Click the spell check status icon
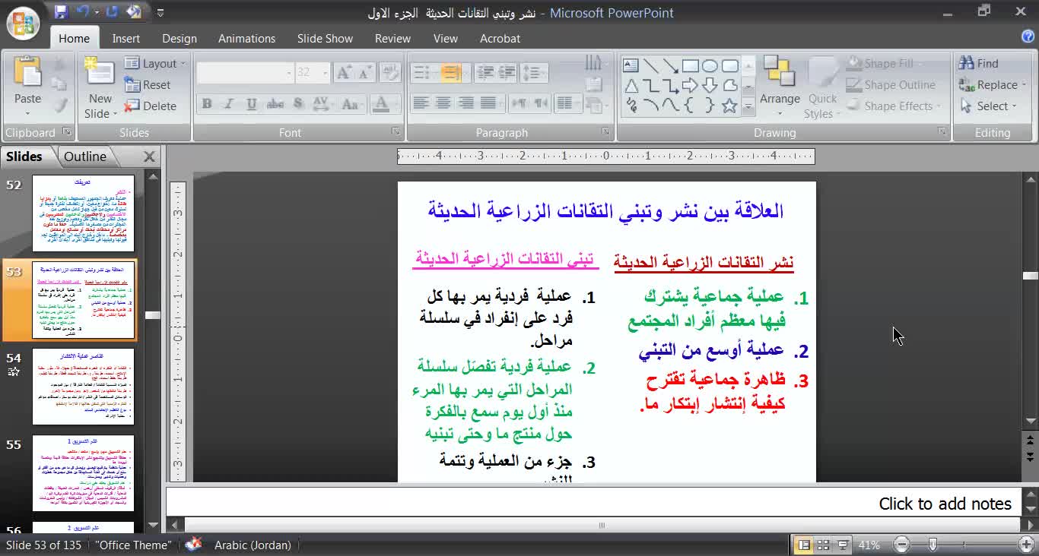1039x556 pixels. coord(193,545)
